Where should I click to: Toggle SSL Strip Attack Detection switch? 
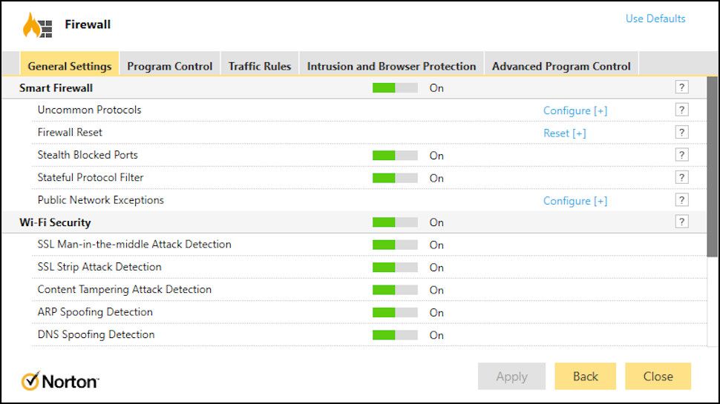[x=395, y=268]
